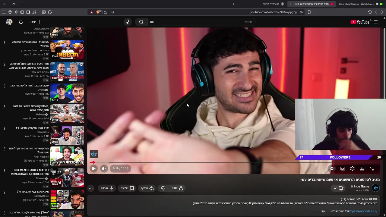The height and width of the screenshot is (217, 386).
Task: Open more actions ellipsis under video
Action: [x=91, y=188]
